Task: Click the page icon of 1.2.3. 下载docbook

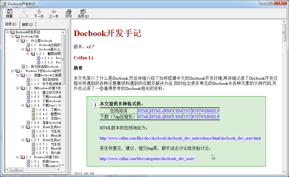Action: [x=28, y=101]
